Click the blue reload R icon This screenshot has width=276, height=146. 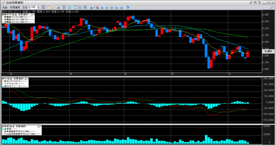tap(128, 7)
